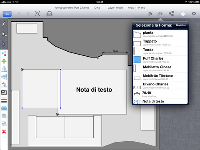Tap the Divano Charles sofa thumbnail
The width and height of the screenshot is (200, 150).
[x=137, y=87]
